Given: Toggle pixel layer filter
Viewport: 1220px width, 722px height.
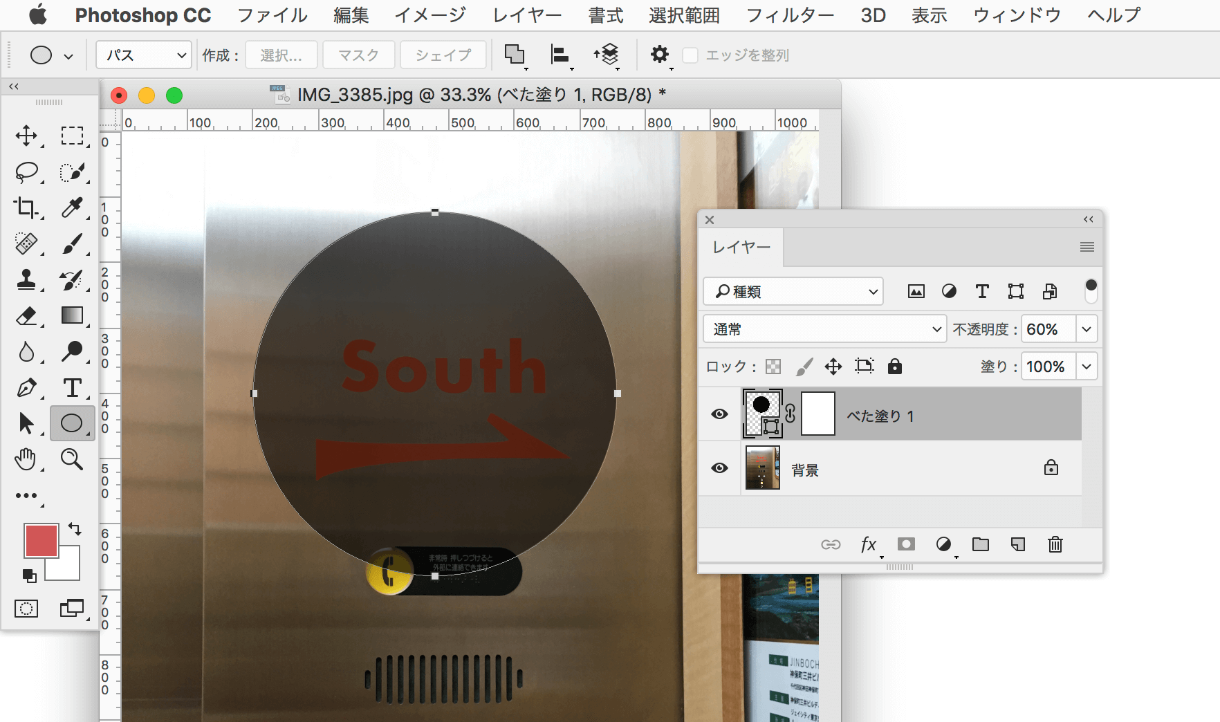Looking at the screenshot, I should [x=916, y=292].
